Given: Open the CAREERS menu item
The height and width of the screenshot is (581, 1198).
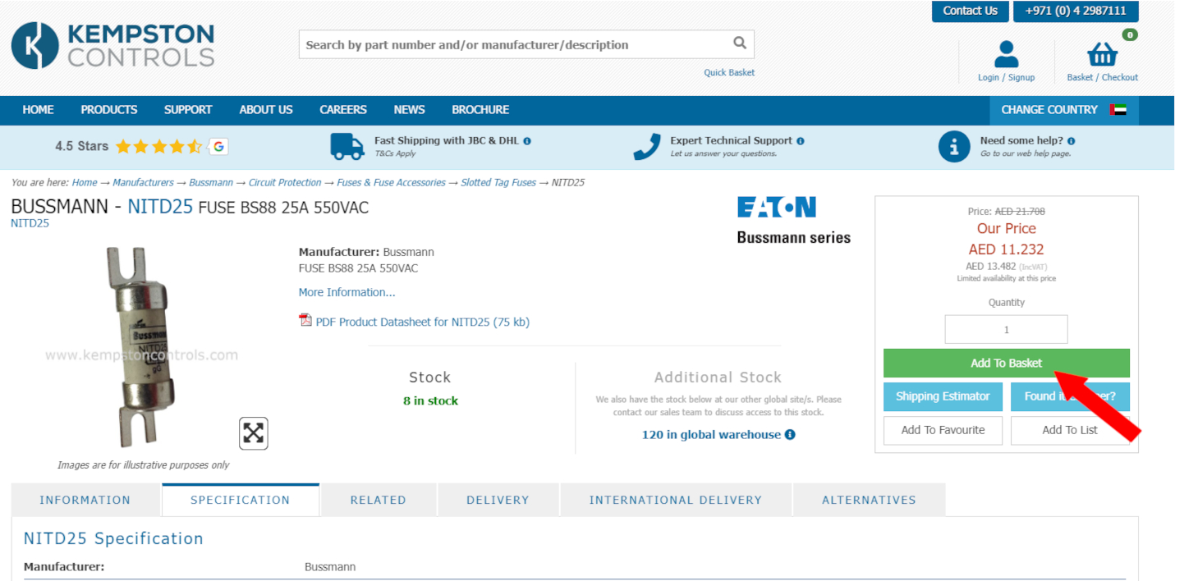Looking at the screenshot, I should click(343, 110).
